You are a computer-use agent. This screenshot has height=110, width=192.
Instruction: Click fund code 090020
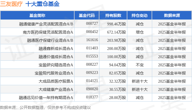pyautogui.click(x=92, y=89)
